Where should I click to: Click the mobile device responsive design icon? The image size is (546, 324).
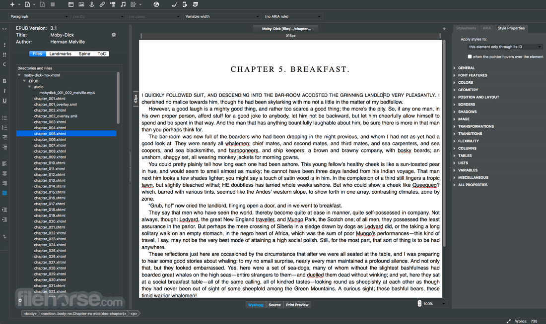point(185,4)
